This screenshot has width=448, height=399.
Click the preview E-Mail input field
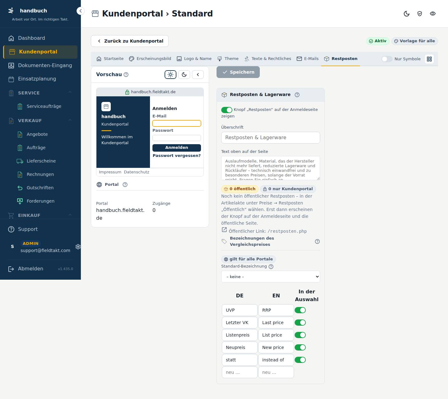click(x=177, y=123)
